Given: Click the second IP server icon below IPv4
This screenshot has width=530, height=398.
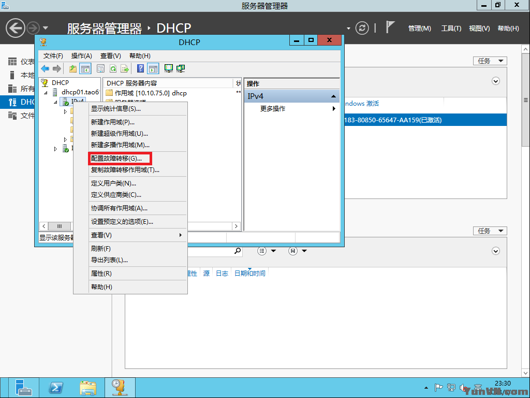Looking at the screenshot, I should [66, 148].
